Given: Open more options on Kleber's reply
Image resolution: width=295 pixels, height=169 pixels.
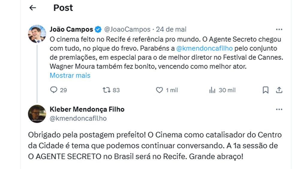Looking at the screenshot, I should coord(279,109).
